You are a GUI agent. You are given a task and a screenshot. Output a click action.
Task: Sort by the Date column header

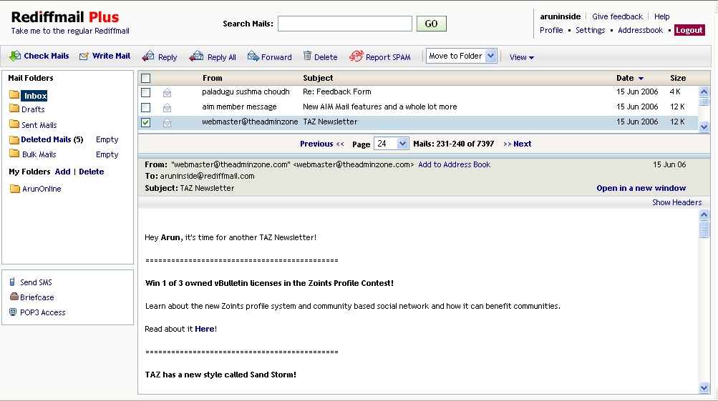pyautogui.click(x=630, y=78)
